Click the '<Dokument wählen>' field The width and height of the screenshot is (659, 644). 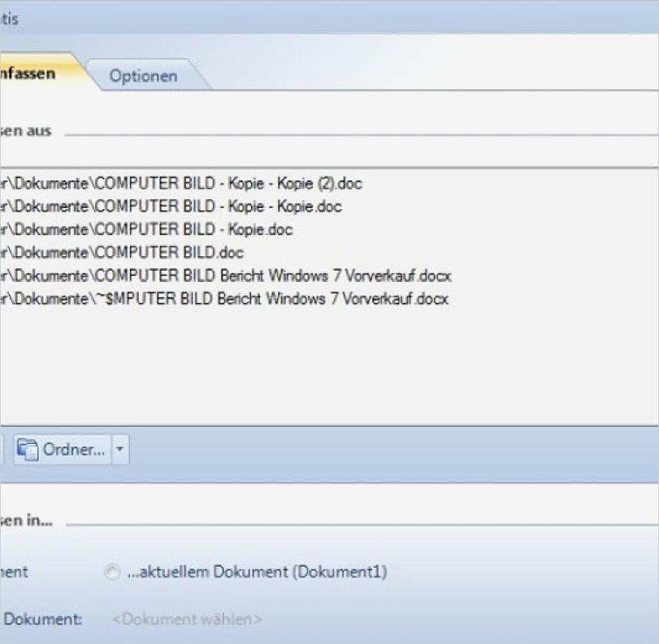pyautogui.click(x=187, y=619)
